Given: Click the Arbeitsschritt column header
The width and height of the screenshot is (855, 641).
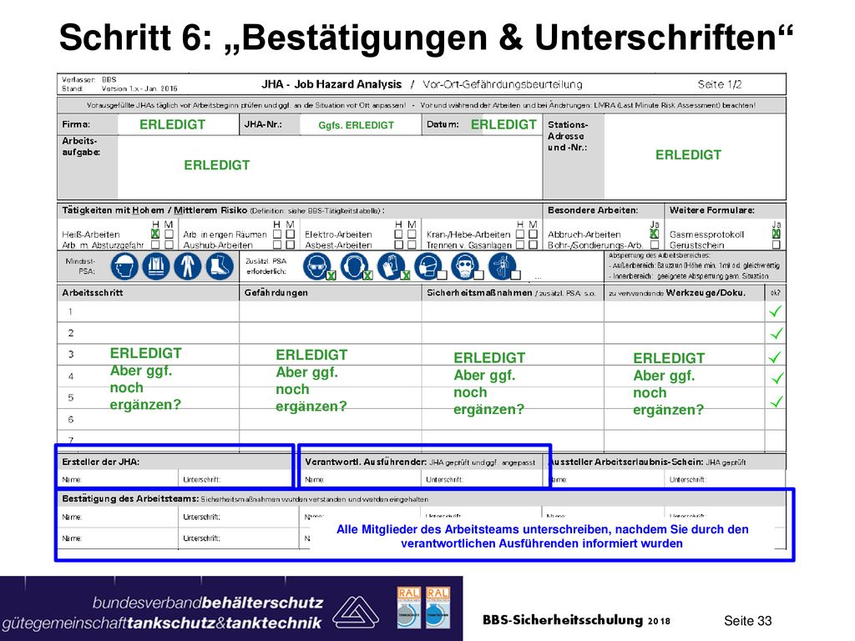Looking at the screenshot, I should 149,293.
